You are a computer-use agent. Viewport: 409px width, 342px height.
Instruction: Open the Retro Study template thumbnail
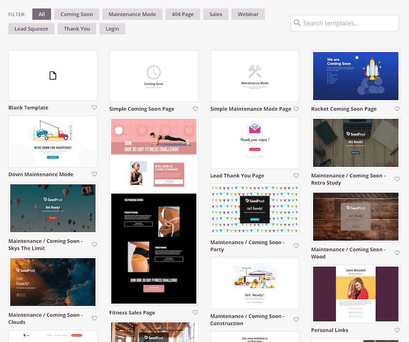point(356,143)
